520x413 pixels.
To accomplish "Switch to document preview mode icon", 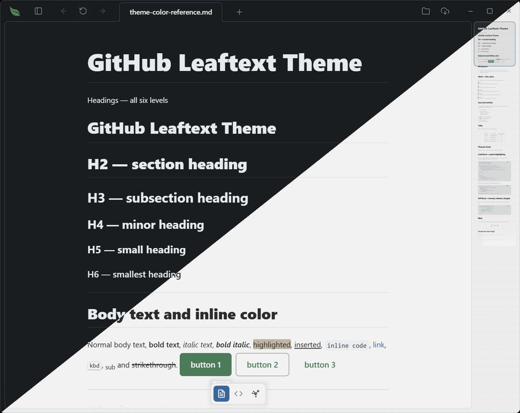I will coord(221,393).
